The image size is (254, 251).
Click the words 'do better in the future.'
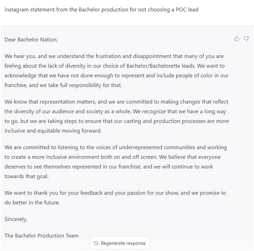[32, 203]
